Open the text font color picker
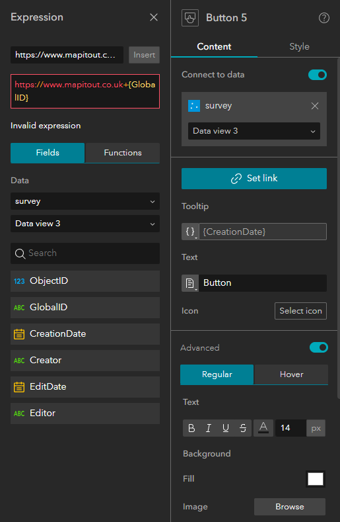340x522 pixels. pos(263,428)
